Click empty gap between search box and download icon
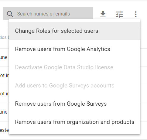 tap(96, 14)
